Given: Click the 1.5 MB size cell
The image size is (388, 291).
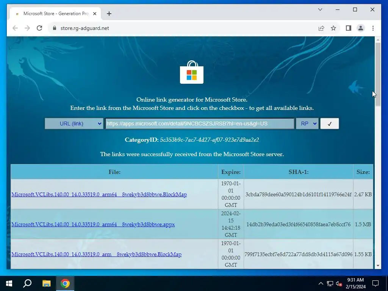Looking at the screenshot, I should pos(363,224).
